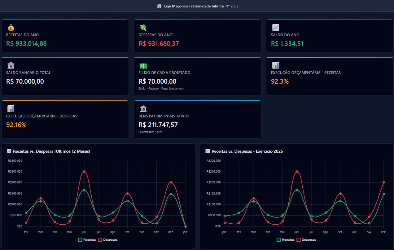This screenshot has height=250, width=394.
Task: Click the money bag icon on Receitas do Ano
Action: pos(11,27)
